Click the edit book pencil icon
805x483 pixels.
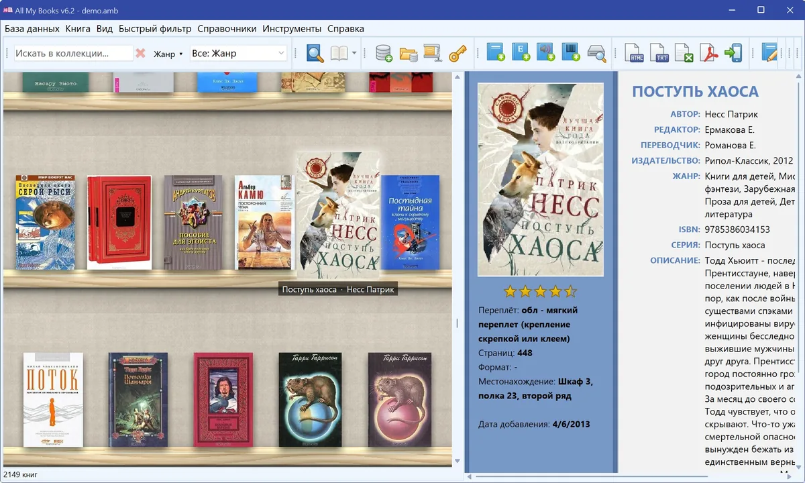[x=769, y=53]
